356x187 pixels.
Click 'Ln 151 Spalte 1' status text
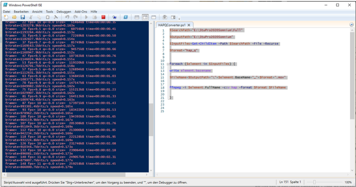(x=290, y=182)
